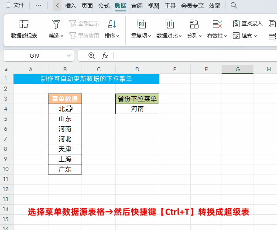Open the search magnifier icon
277x230 pixels.
tap(234, 6)
